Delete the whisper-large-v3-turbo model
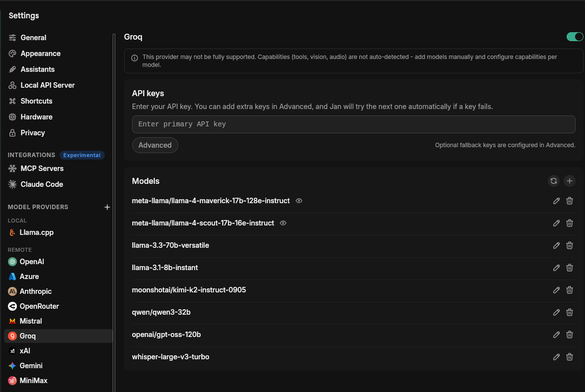 coord(569,357)
